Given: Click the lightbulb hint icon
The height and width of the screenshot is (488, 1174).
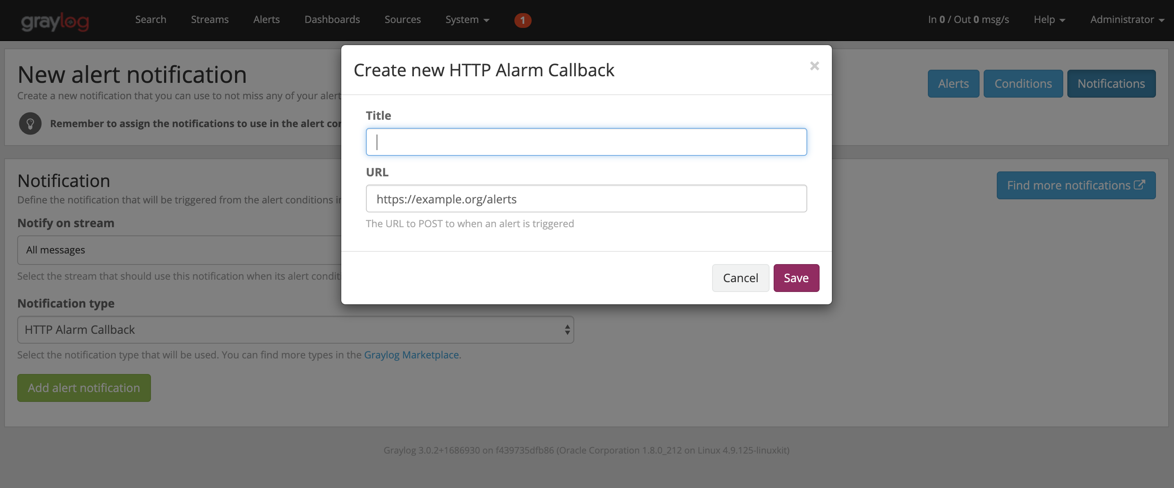Looking at the screenshot, I should point(30,123).
